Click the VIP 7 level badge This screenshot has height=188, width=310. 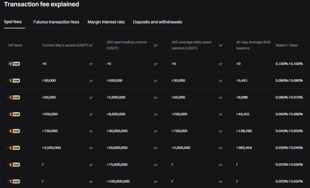pos(14,181)
